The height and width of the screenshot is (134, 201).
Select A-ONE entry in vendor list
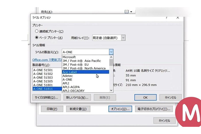[x=86, y=79]
